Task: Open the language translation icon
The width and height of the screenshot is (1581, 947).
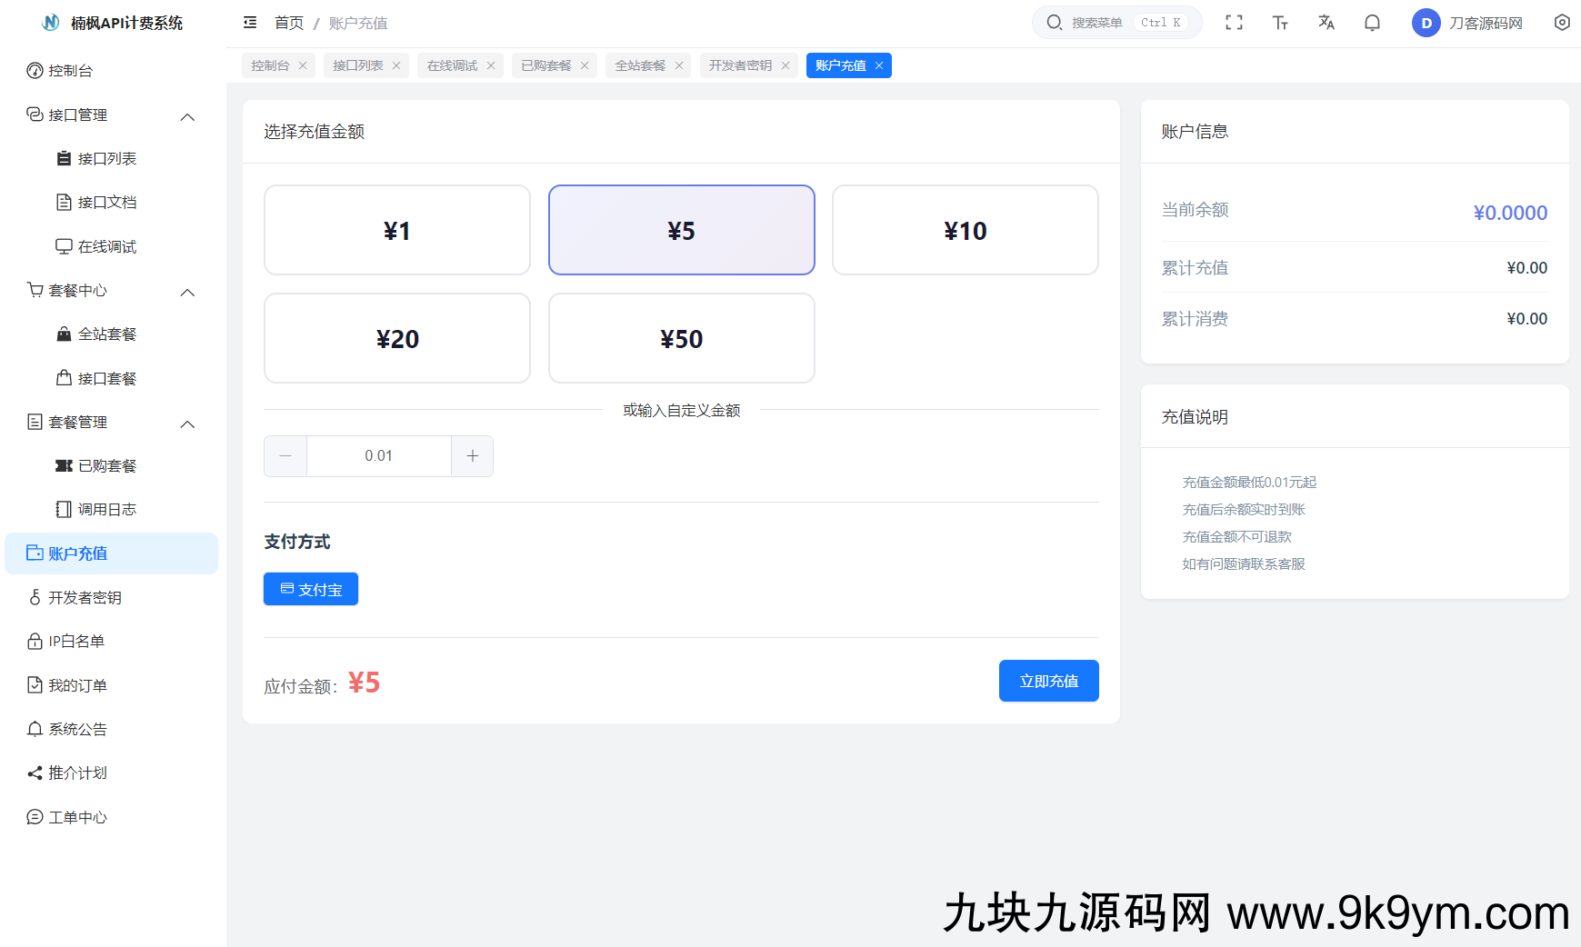Action: (1326, 23)
